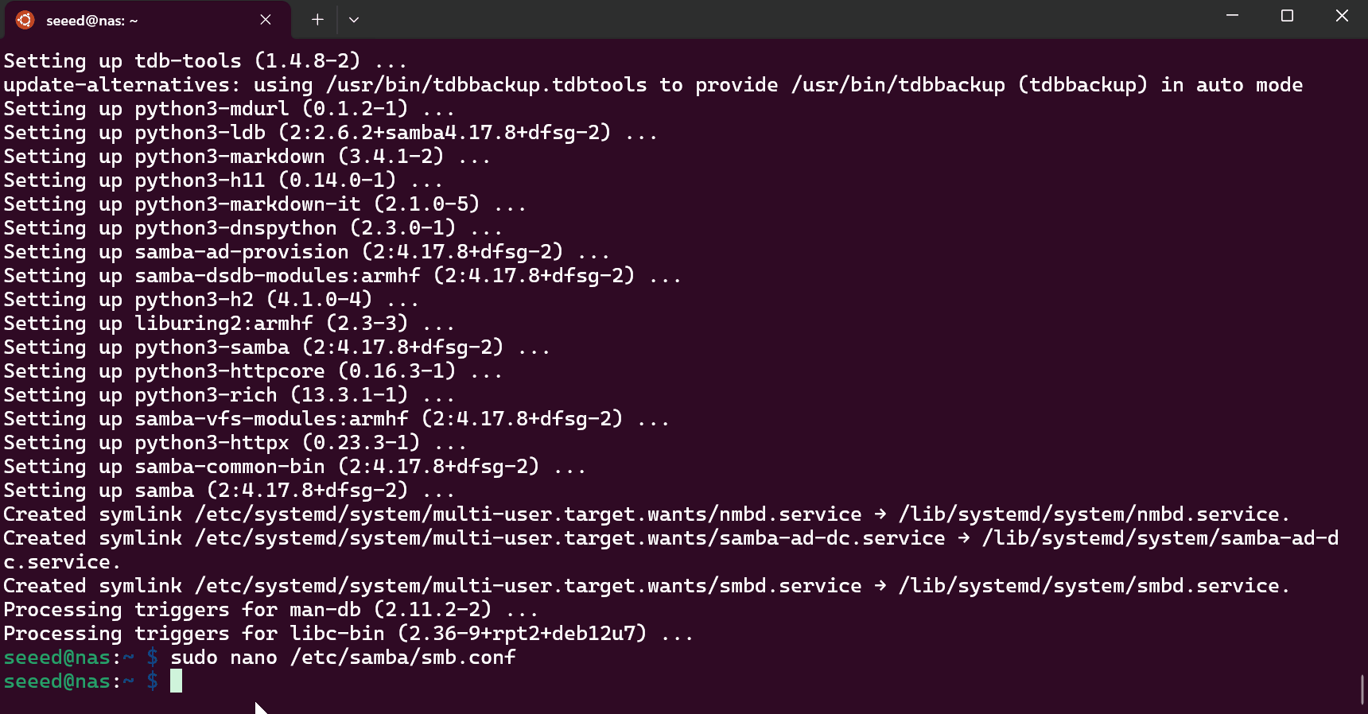Click the python3-rich setup line
Image resolution: width=1368 pixels, height=714 pixels.
pos(229,395)
